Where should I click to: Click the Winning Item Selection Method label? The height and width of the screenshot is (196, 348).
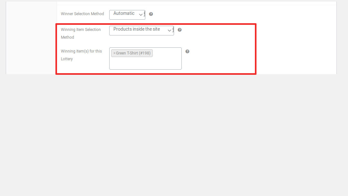(x=81, y=33)
